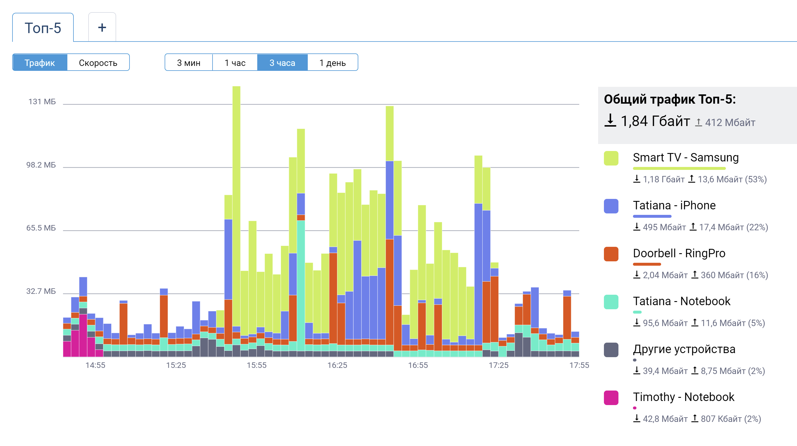Switch to Трафик view mode
Screen dimensions: 797x446
39,62
